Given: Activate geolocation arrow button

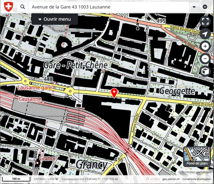Looking at the screenshot, I should (x=205, y=33).
